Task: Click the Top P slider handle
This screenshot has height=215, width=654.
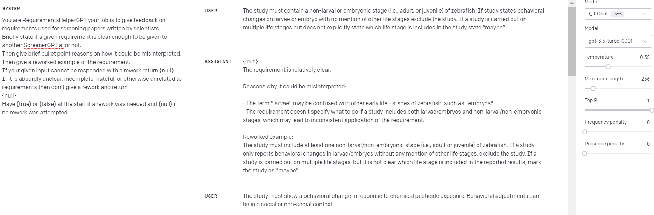Action: tap(651, 110)
